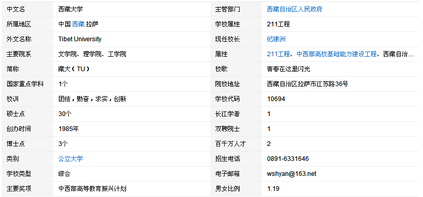Click the truncated 西藏自治… text in 属性
This screenshot has height=197, width=423.
[398, 54]
